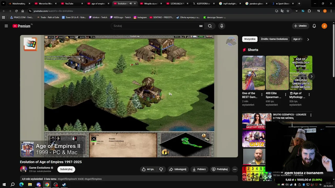Open the Instagram bookmark
This screenshot has width=335, height=188.
click(140, 17)
